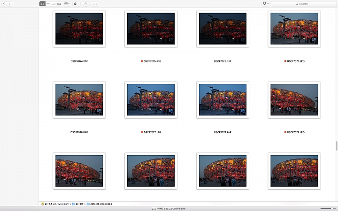Open the Dropbox toolbar dropdown
This screenshot has width=338, height=211.
(x=266, y=4)
